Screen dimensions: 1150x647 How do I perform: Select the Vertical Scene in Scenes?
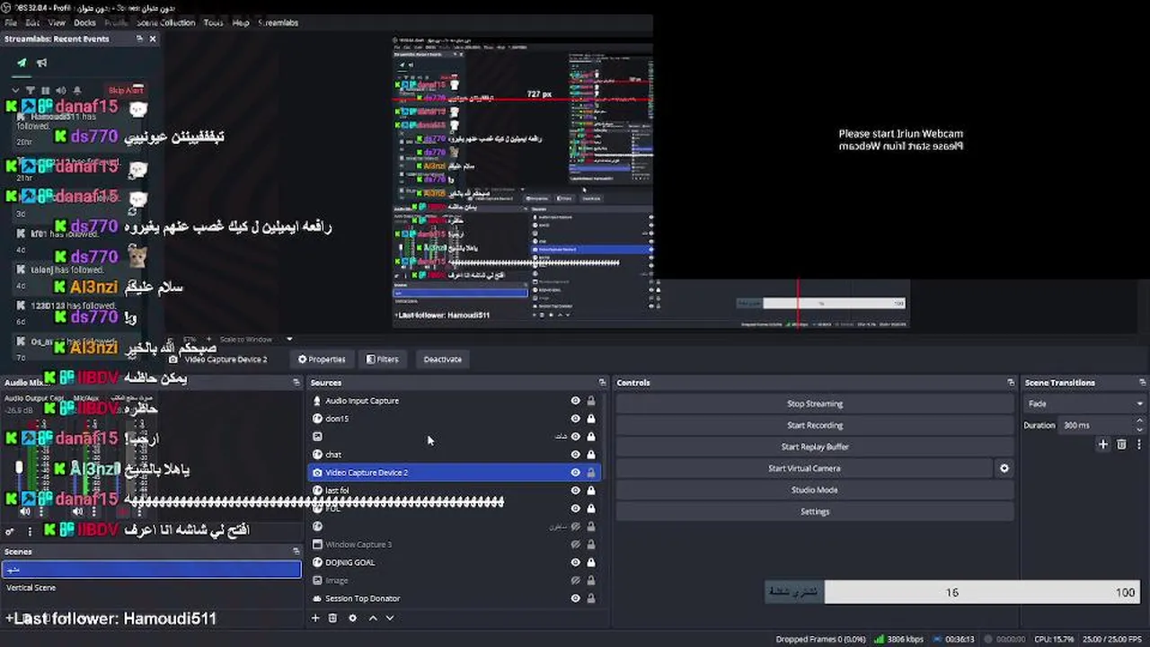(x=151, y=588)
